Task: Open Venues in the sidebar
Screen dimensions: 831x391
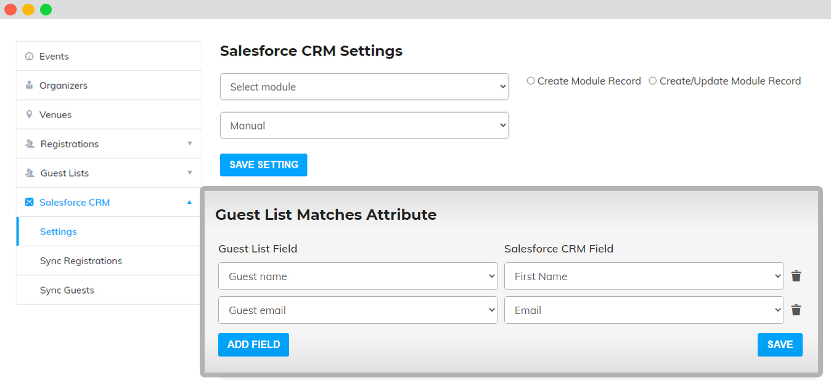Action: click(x=109, y=115)
